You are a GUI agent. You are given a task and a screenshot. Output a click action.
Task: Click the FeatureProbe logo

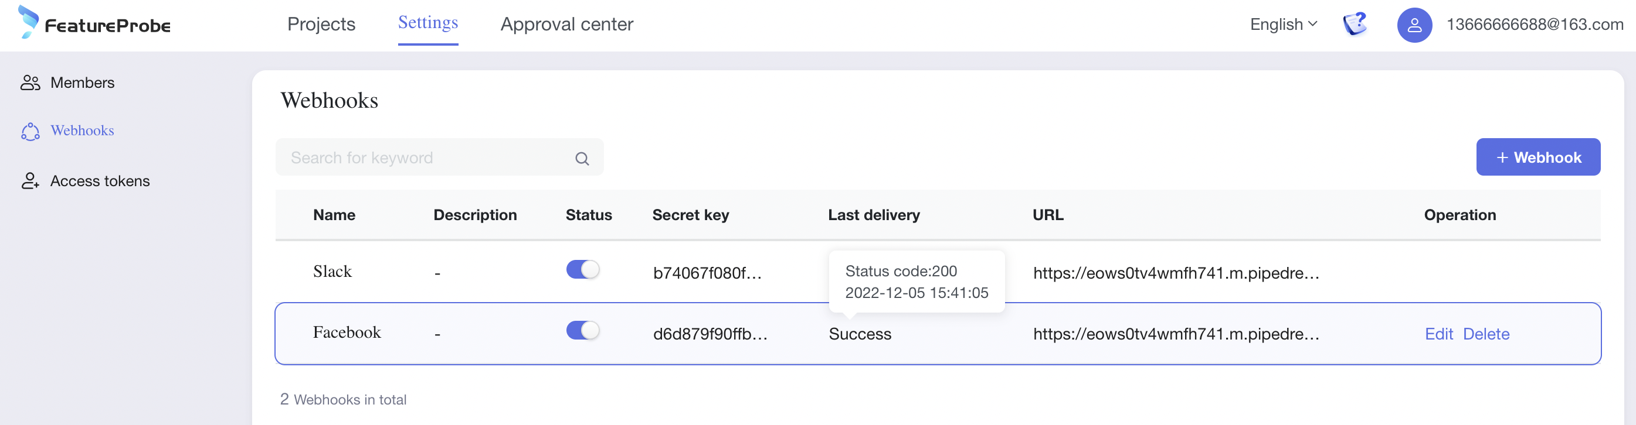(x=95, y=23)
